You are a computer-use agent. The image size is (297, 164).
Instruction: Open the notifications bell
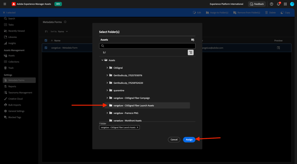pyautogui.click(x=278, y=4)
